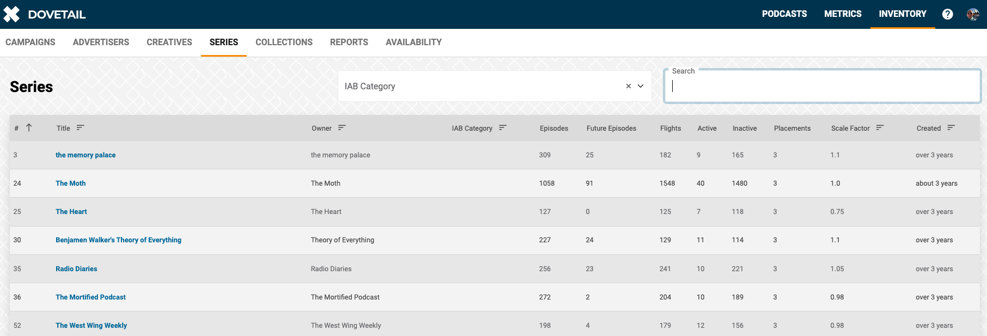Click The Moth owner cell
This screenshot has height=336, width=987.
pyautogui.click(x=326, y=184)
